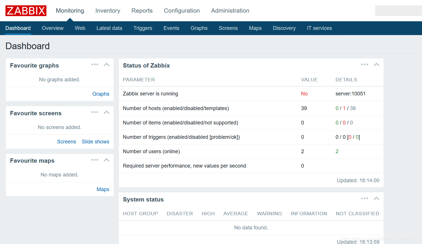Open Status of Zabbix widget options menu

click(x=365, y=64)
